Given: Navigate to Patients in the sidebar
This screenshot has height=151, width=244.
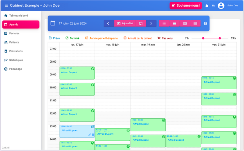Looking at the screenshot, I should click(x=14, y=42).
